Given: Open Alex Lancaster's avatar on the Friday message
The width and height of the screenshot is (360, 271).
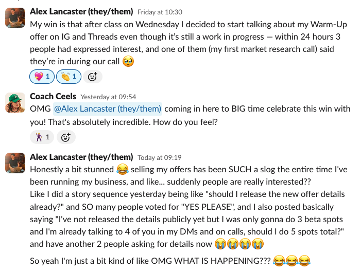Looking at the screenshot, I should 15,17.
